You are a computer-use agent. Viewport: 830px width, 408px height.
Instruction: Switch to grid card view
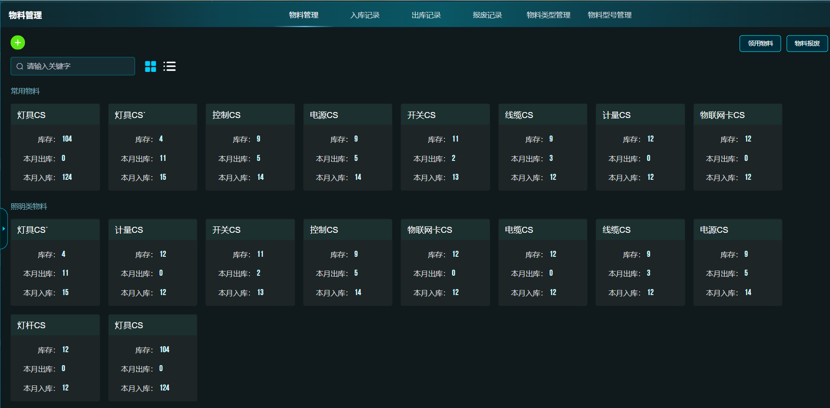[150, 66]
